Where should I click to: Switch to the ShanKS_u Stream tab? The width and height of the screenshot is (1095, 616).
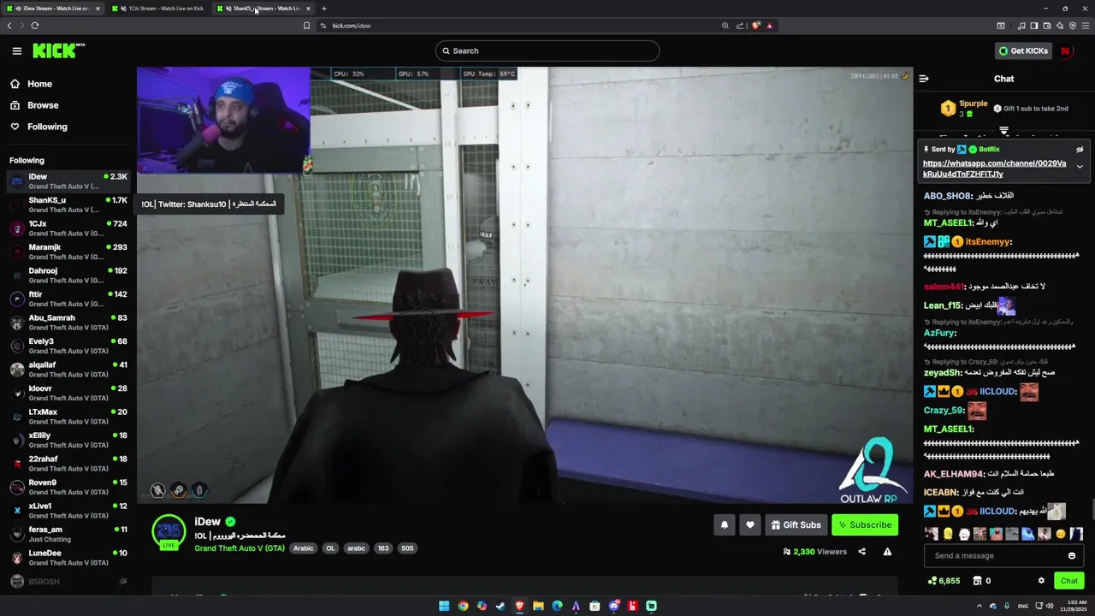(263, 9)
